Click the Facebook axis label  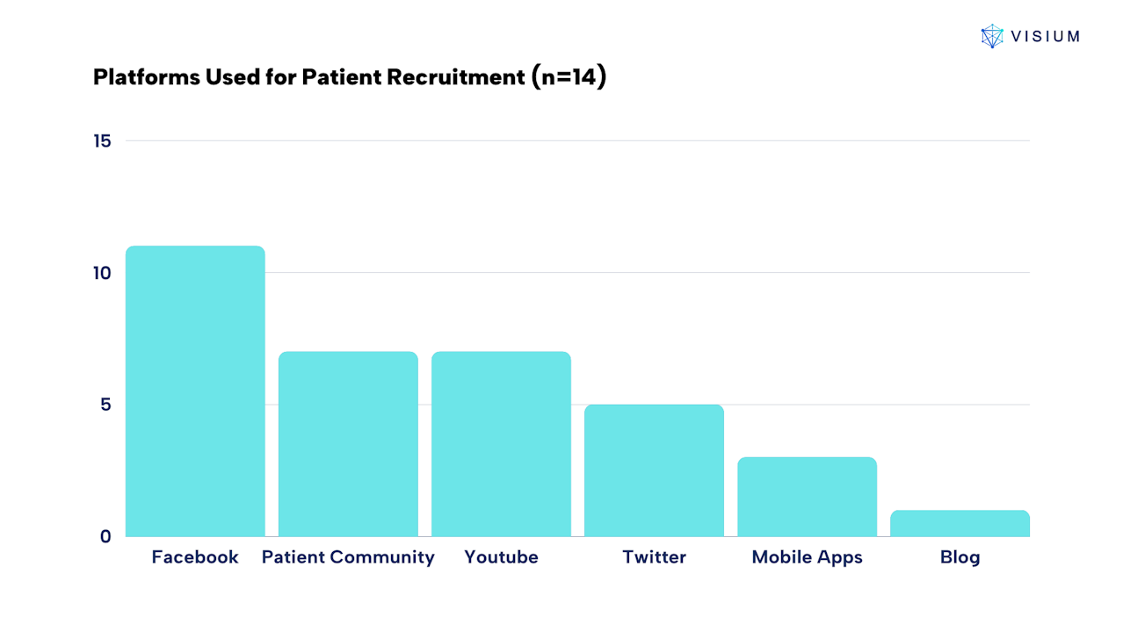(195, 557)
